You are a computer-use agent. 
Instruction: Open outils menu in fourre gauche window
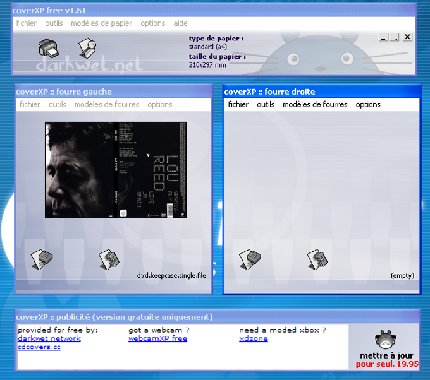[58, 104]
